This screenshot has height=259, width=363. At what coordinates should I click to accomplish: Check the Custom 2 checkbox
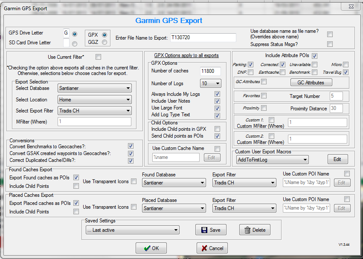click(x=272, y=136)
